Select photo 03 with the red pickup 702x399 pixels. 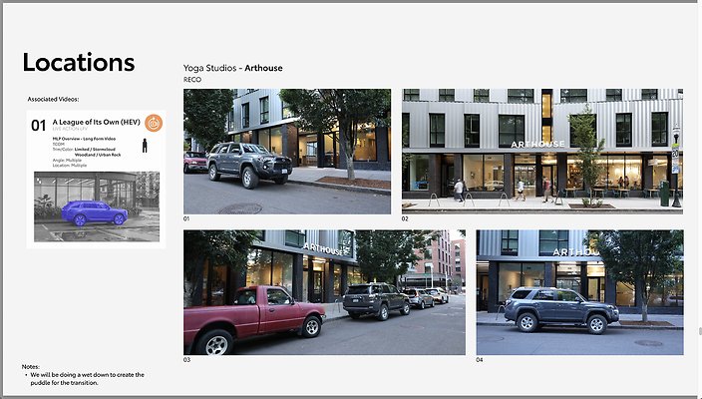(323, 292)
